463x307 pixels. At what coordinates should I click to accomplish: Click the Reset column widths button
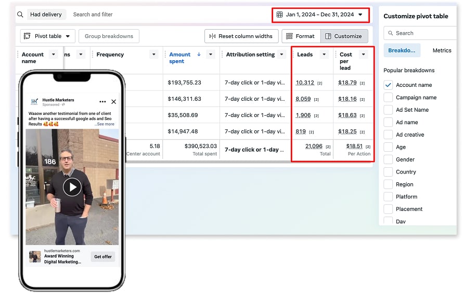241,36
